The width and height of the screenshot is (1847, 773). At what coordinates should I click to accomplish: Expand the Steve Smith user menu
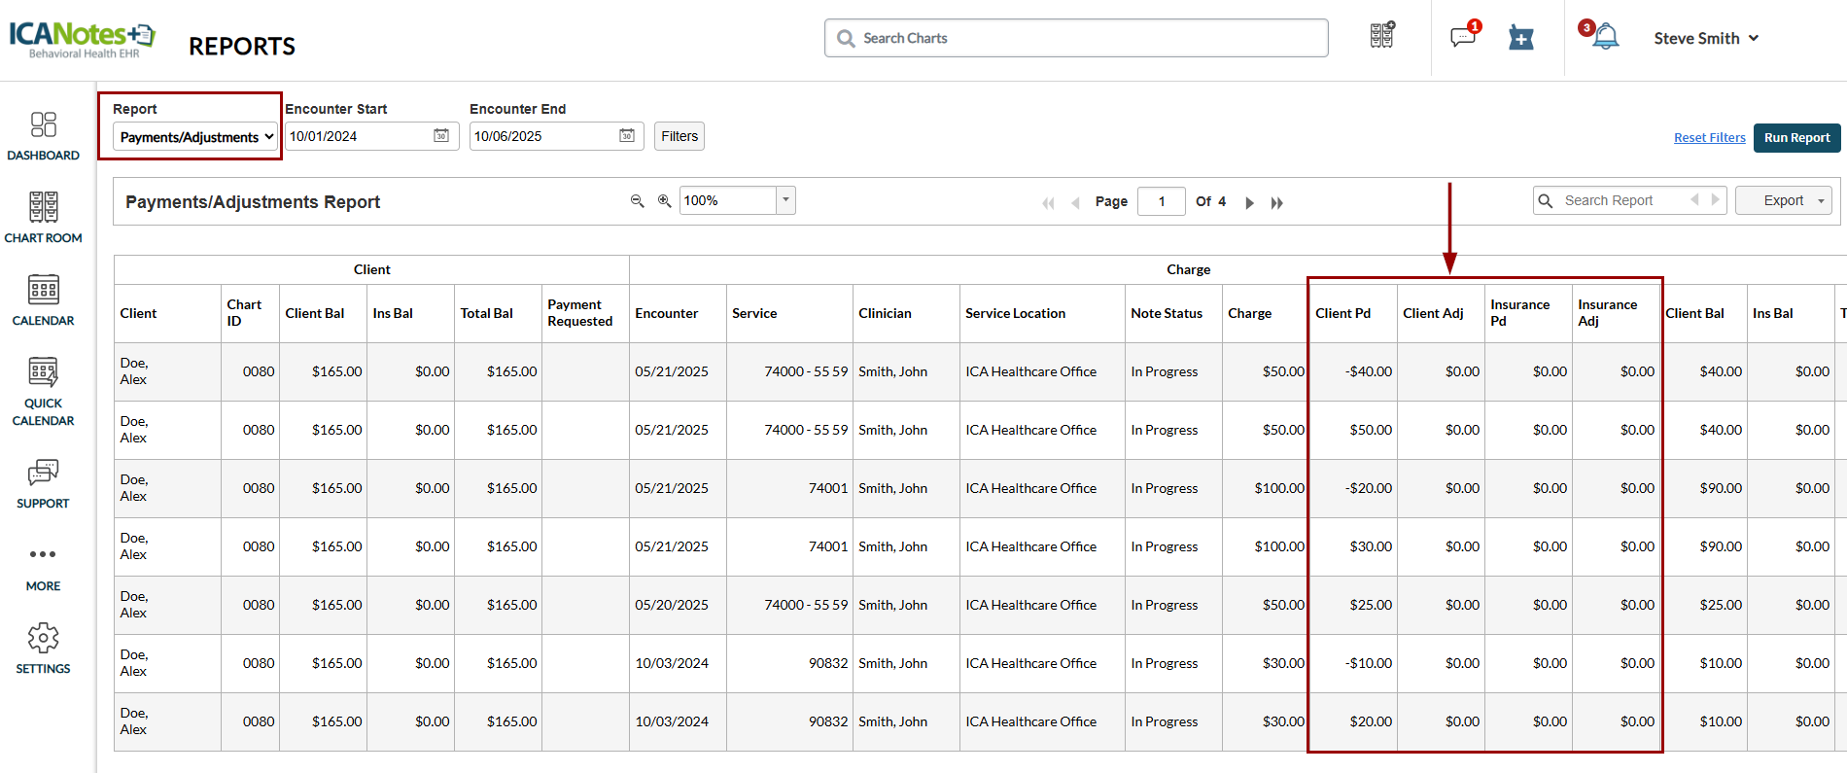coord(1707,38)
